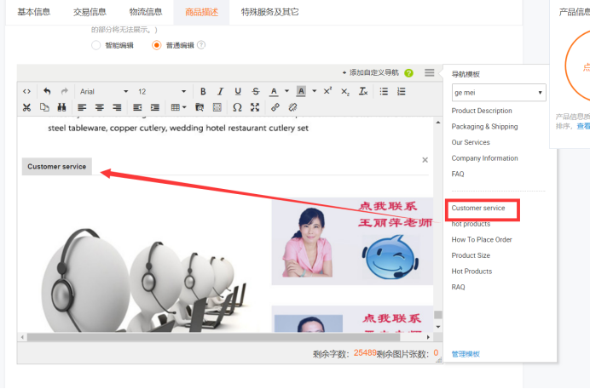The image size is (590, 389).
Task: Choose Company Information template entry
Action: tap(484, 158)
